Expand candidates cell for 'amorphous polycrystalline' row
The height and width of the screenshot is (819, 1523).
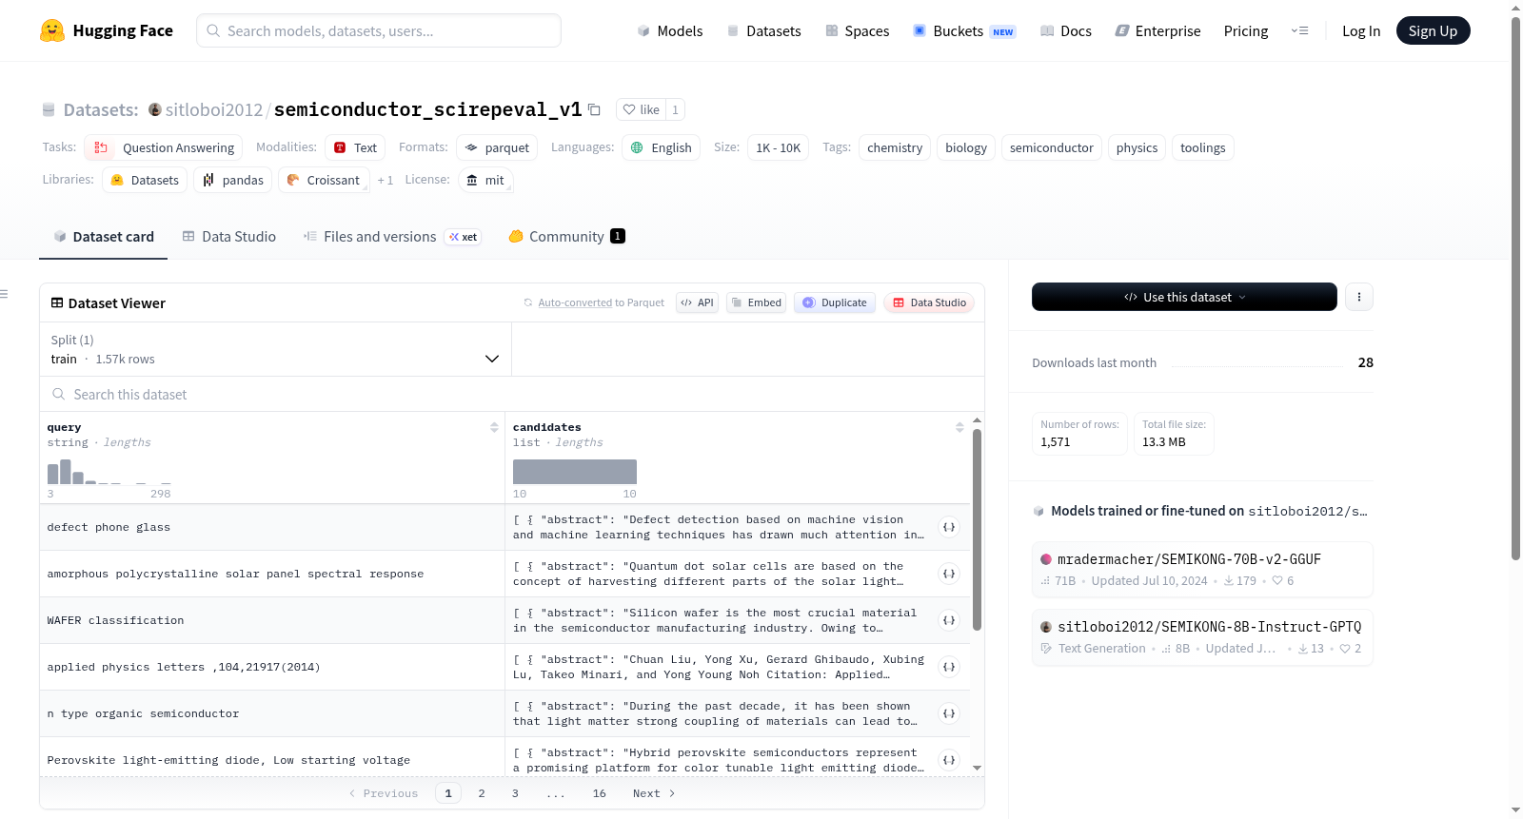coord(949,574)
